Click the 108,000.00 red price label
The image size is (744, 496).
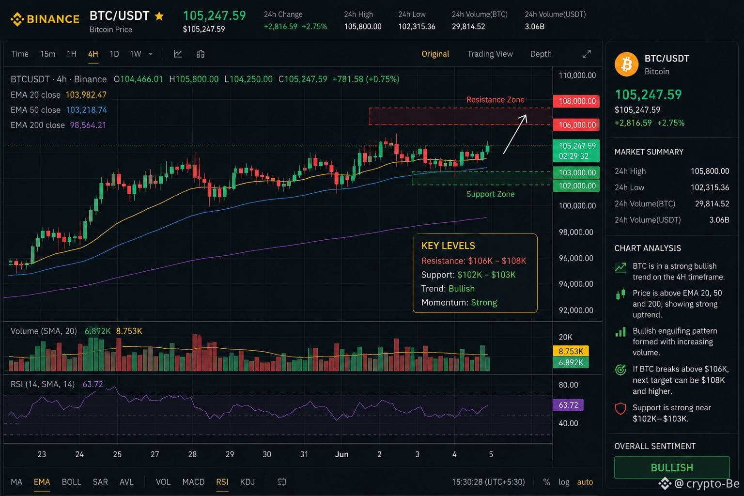point(576,101)
